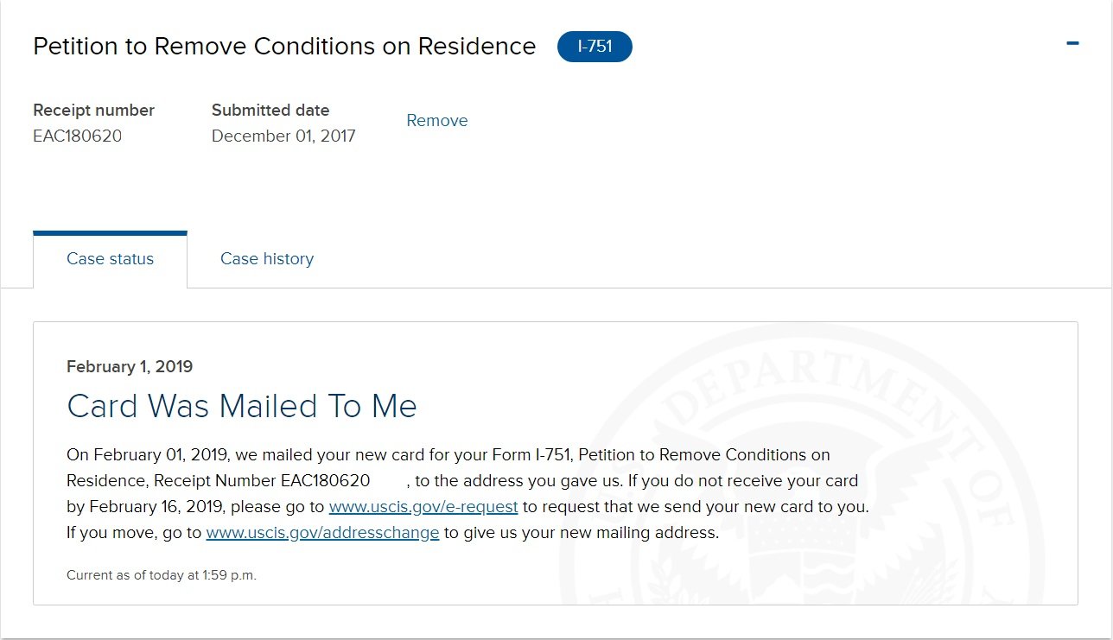Screen dimensions: 1113x640
Task: Click the Petition to Remove Conditions heading
Action: (284, 47)
